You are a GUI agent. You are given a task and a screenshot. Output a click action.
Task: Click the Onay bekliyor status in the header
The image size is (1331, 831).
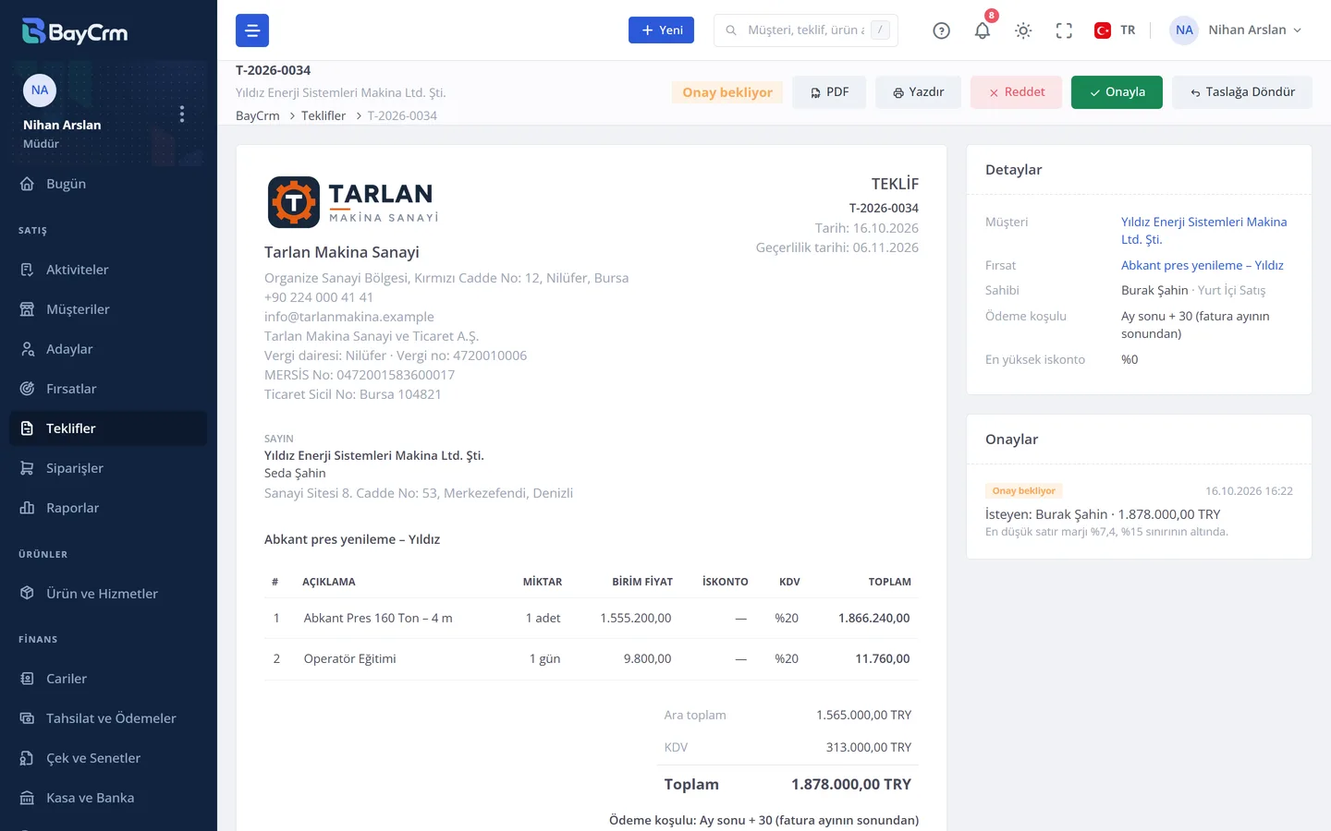(727, 92)
